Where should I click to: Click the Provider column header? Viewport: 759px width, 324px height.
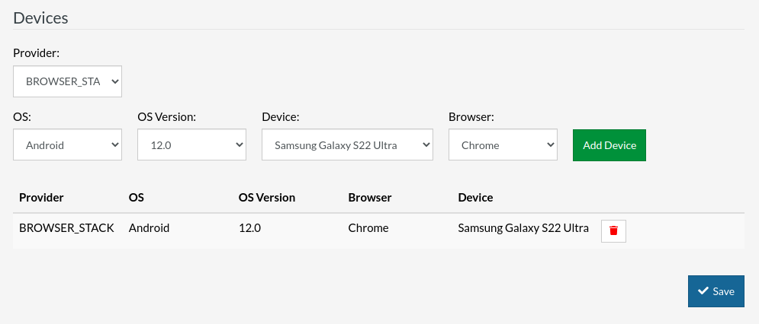click(x=41, y=197)
